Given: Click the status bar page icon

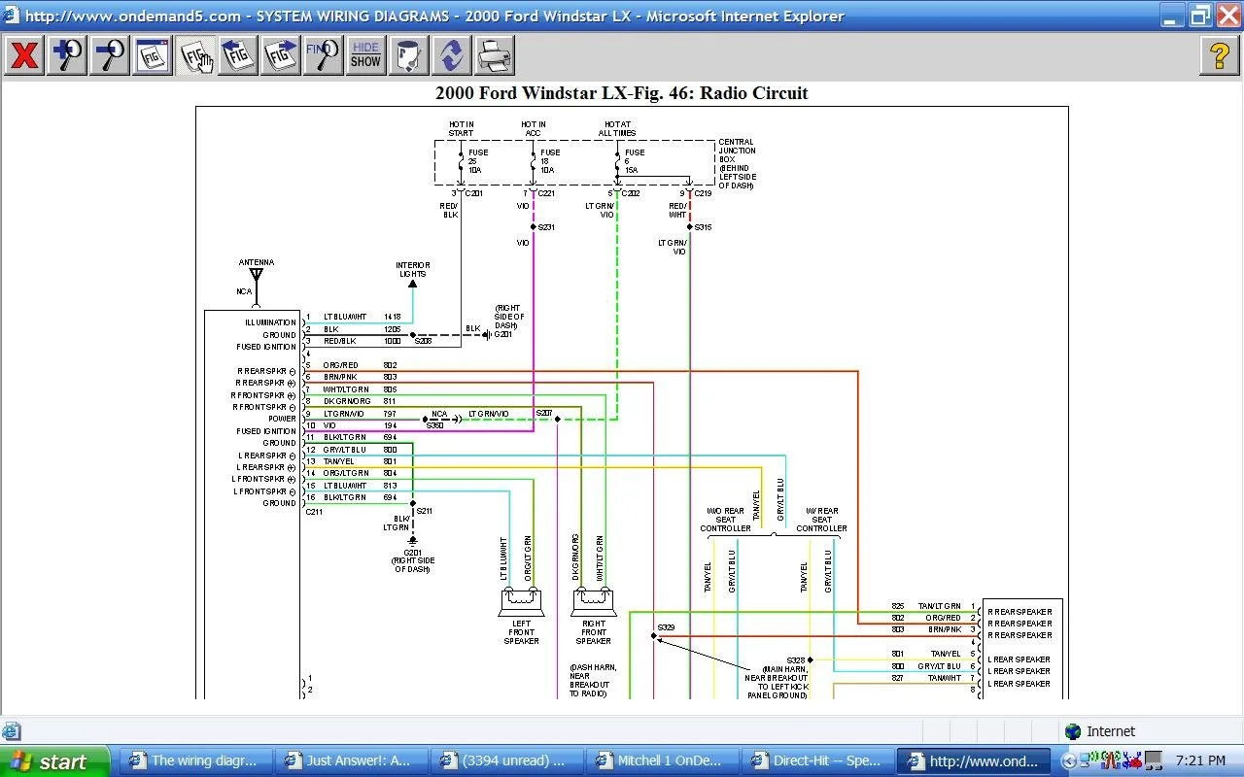Looking at the screenshot, I should (x=11, y=731).
